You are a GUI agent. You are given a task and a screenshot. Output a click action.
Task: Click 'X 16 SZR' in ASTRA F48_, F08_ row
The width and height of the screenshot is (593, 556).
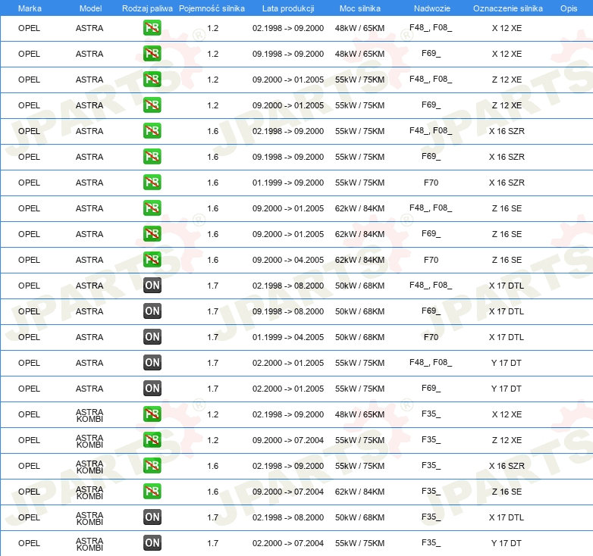tap(507, 131)
